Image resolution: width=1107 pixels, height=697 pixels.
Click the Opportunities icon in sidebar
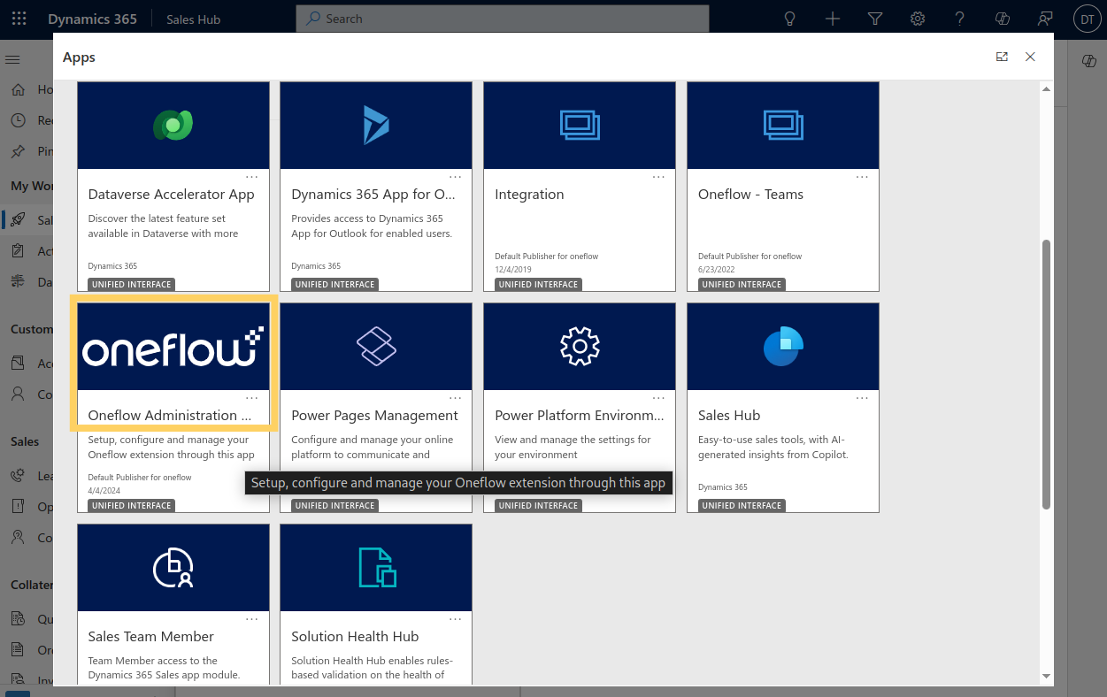click(17, 507)
